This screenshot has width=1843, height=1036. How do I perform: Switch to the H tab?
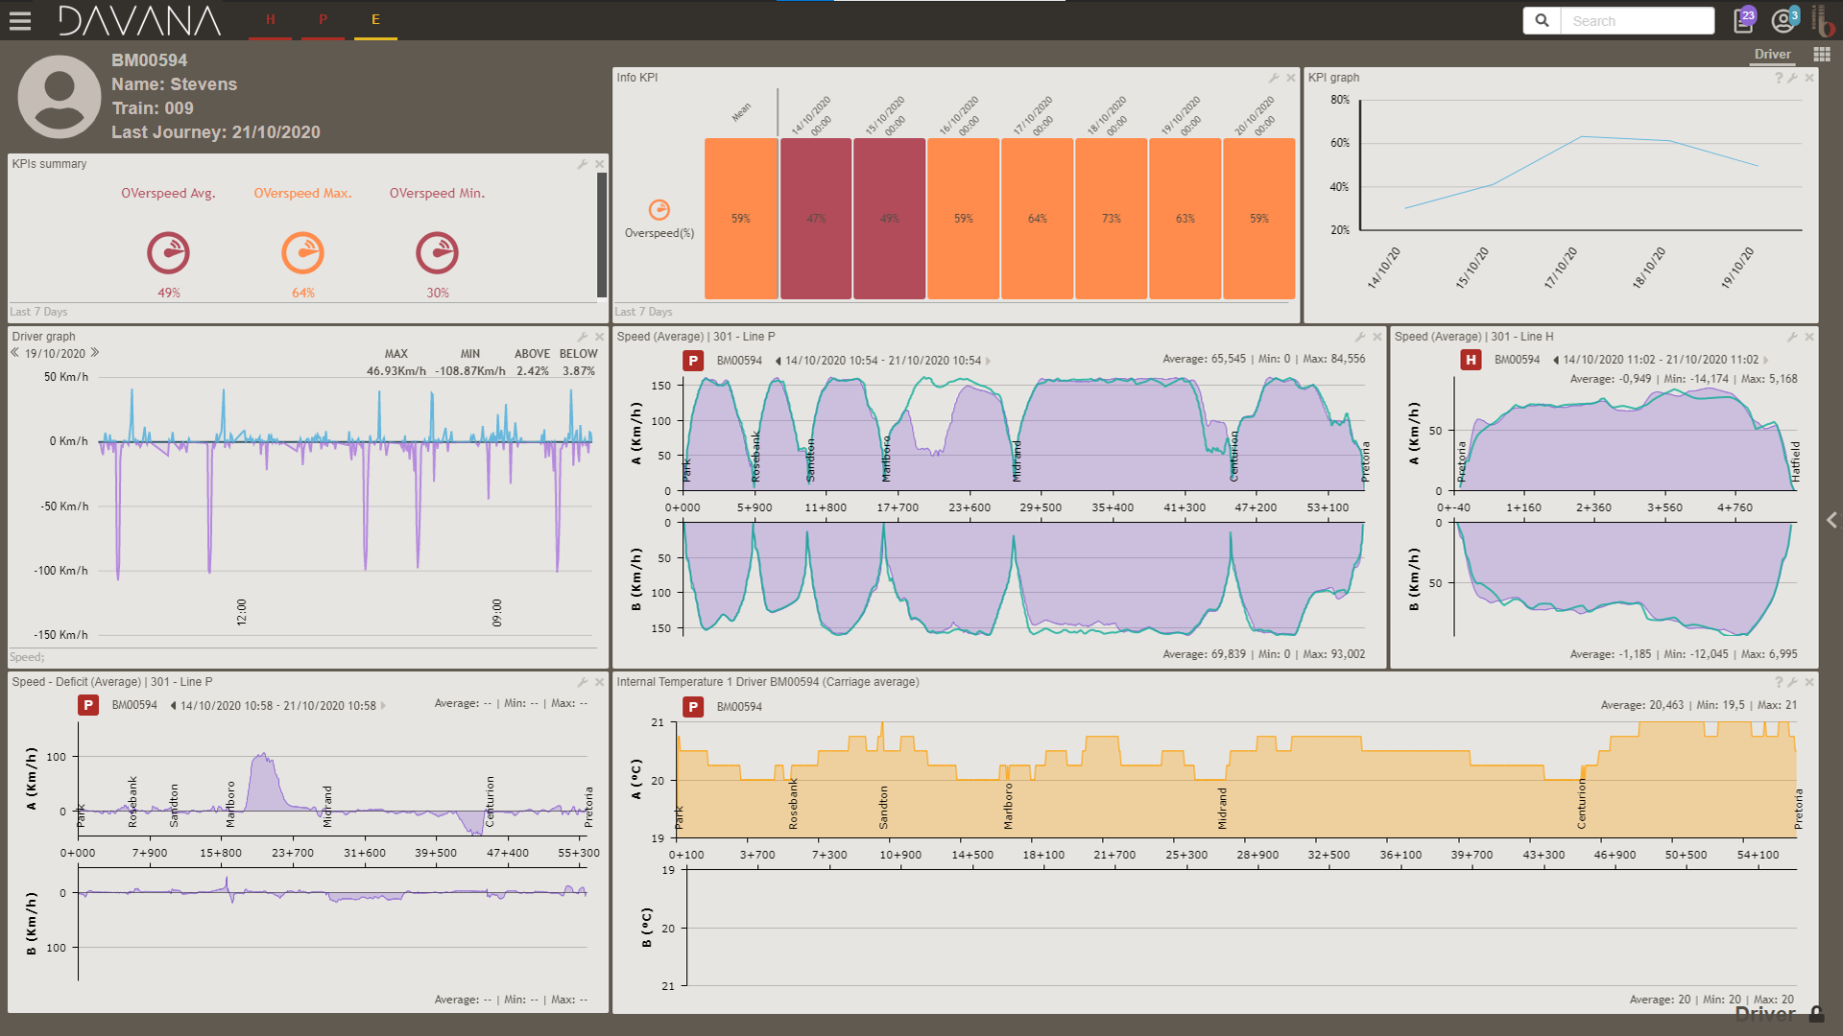(x=270, y=20)
